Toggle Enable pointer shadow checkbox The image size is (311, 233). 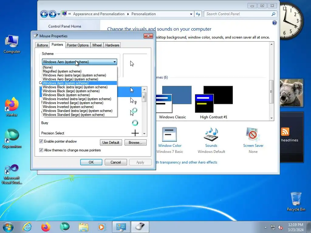click(41, 141)
